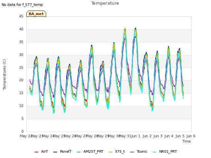This screenshot has height=158, width=211.
Task: Click the green AM25T_PRT legend color marker
Action: point(78,152)
